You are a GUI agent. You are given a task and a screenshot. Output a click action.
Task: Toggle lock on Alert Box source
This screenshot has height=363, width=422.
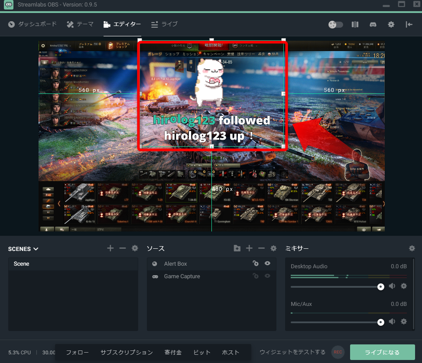[255, 263]
